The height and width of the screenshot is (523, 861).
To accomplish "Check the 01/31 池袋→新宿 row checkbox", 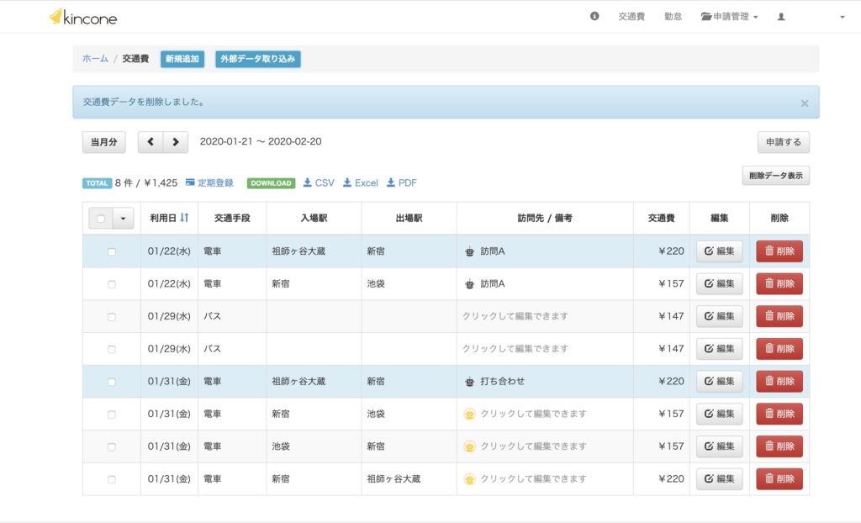I will (x=112, y=446).
